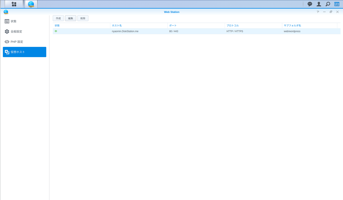Sort by the 状態 column header

pyautogui.click(x=81, y=26)
